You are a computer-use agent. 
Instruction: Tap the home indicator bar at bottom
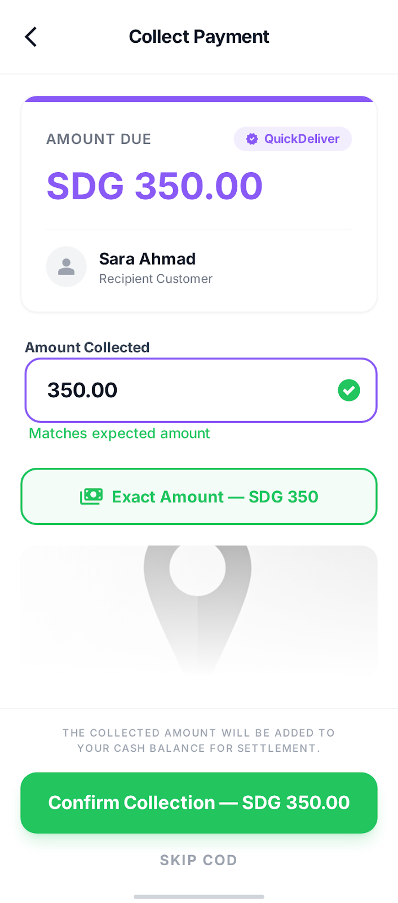tap(198, 896)
